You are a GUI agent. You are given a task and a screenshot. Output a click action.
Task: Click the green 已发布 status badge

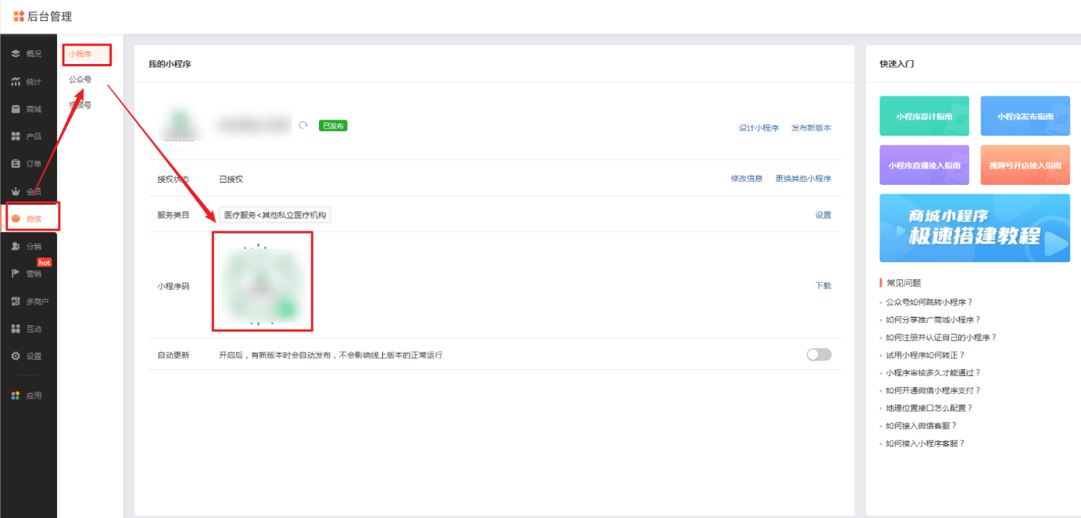click(x=333, y=126)
